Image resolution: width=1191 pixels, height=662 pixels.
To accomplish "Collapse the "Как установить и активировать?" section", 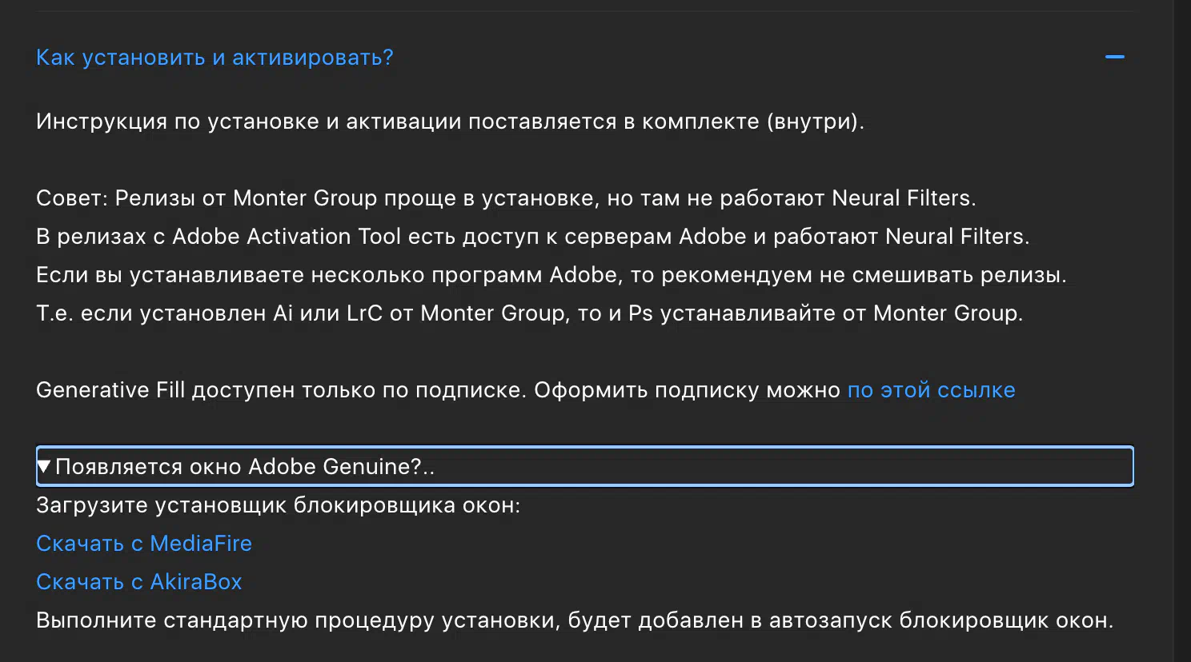I will point(215,58).
